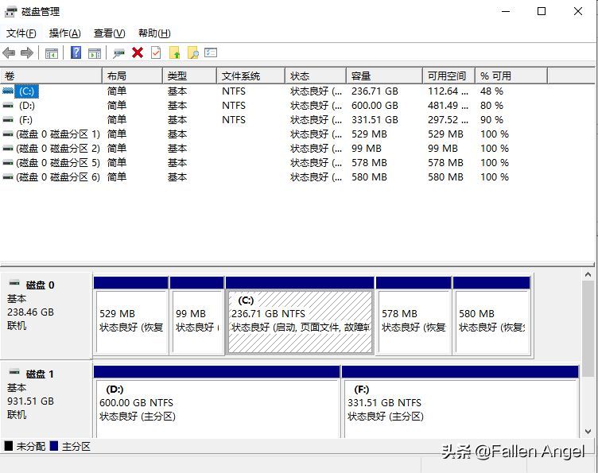The height and width of the screenshot is (473, 598).
Task: Click the 48 % free value
Action: (491, 91)
